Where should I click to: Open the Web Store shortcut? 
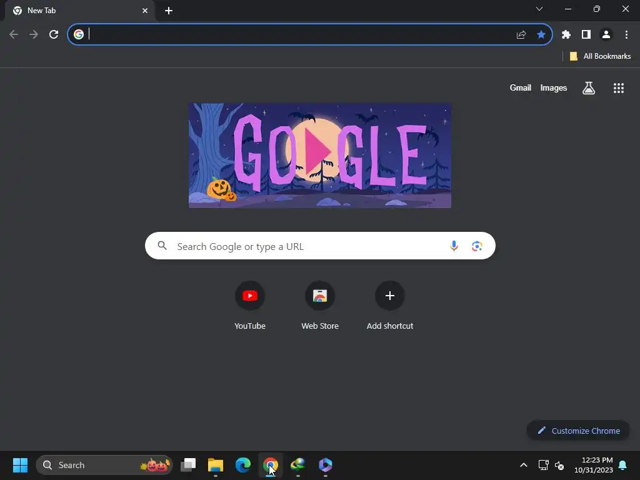point(320,305)
